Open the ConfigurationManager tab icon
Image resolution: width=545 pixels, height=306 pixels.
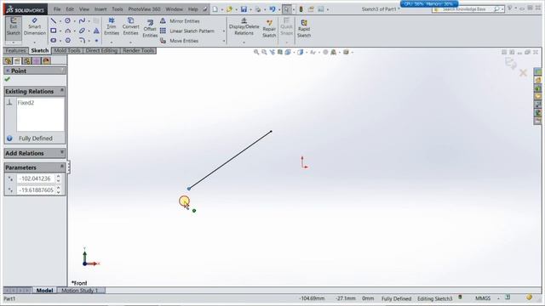tap(26, 61)
